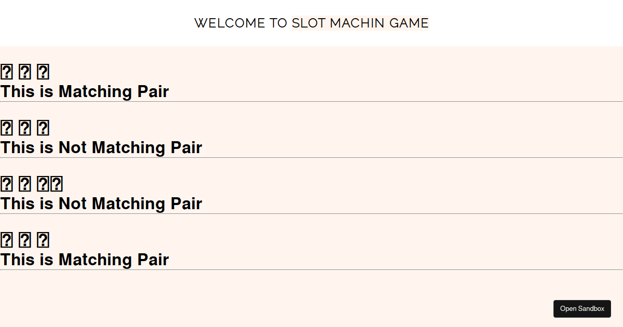Pick the double-glyph symbol ending the third row
The width and height of the screenshot is (623, 327).
click(x=50, y=184)
